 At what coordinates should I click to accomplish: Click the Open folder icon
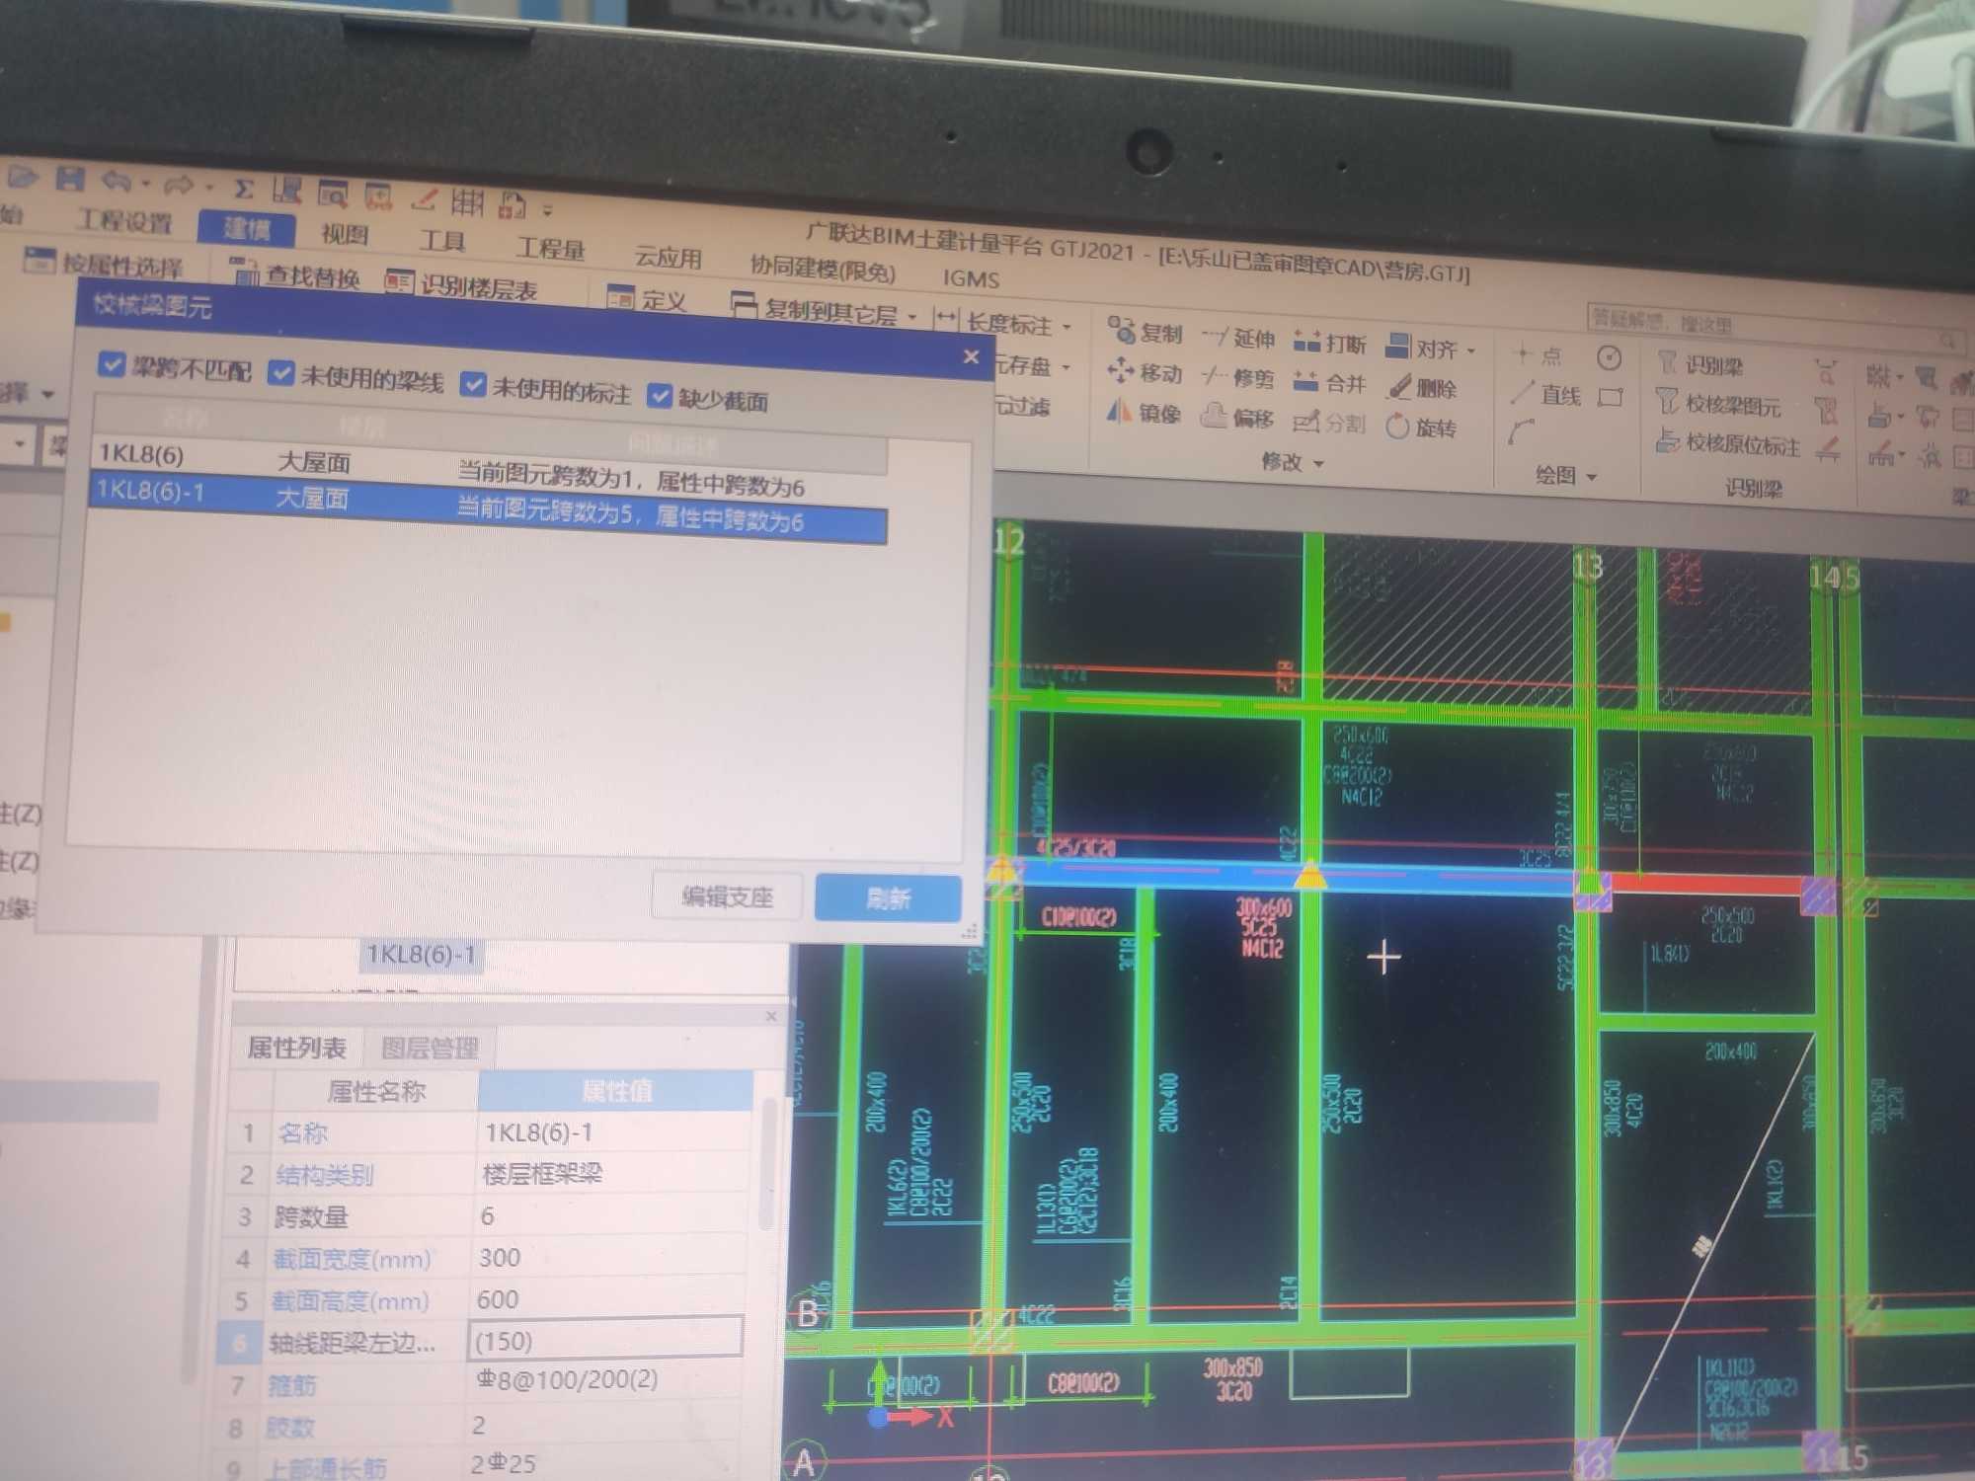(23, 178)
